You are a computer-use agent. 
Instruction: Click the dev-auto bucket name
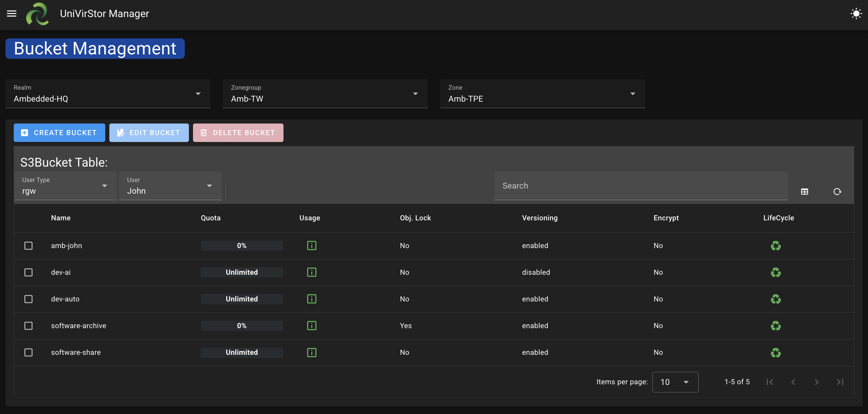pyautogui.click(x=65, y=299)
